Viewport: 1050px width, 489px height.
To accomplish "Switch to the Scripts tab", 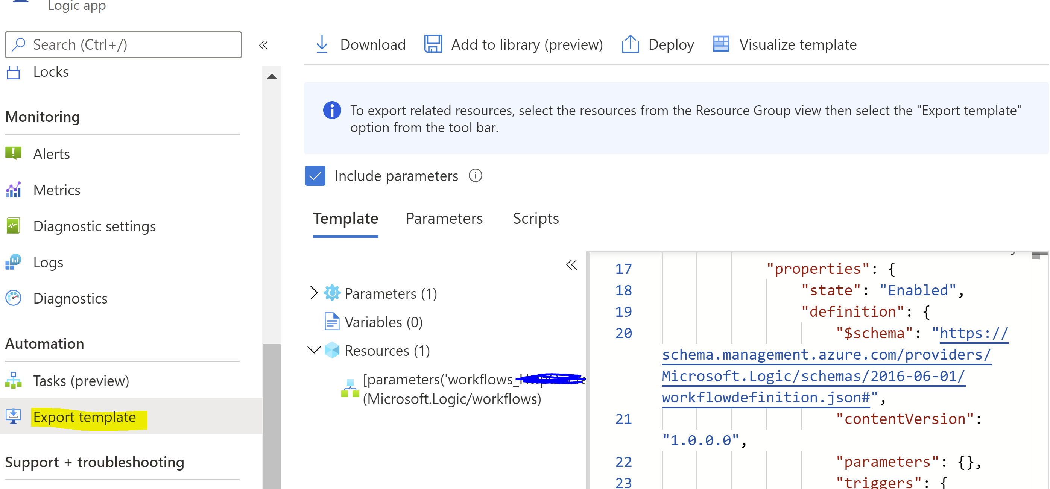I will (536, 219).
